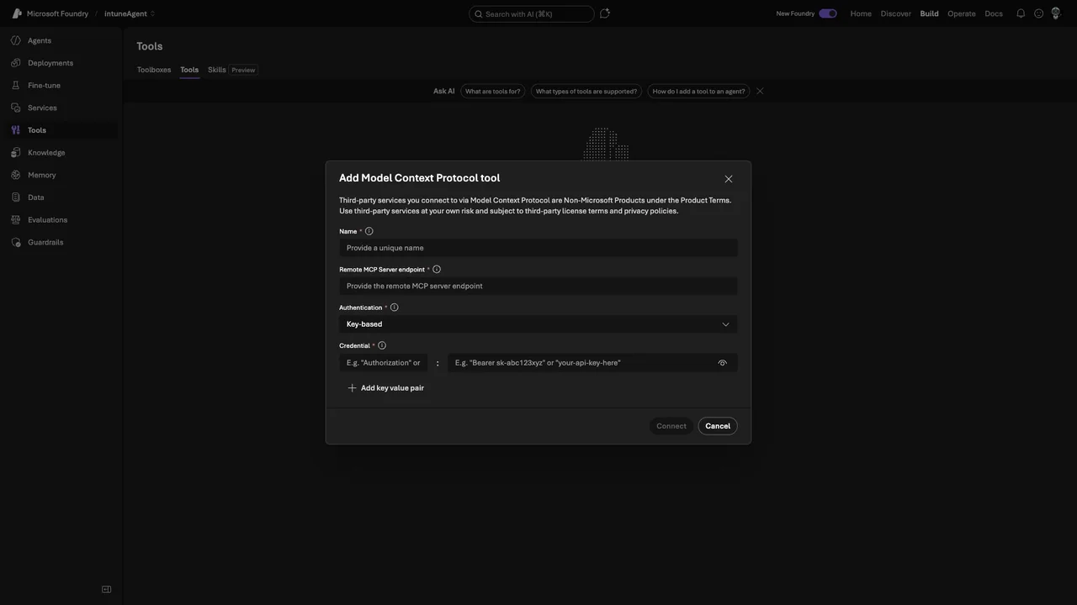Open the notifications bell icon

tap(1021, 13)
